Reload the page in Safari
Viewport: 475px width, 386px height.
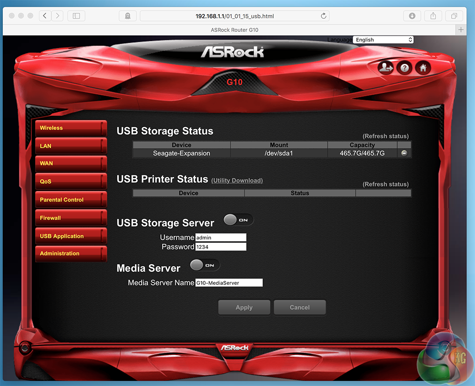click(x=324, y=16)
